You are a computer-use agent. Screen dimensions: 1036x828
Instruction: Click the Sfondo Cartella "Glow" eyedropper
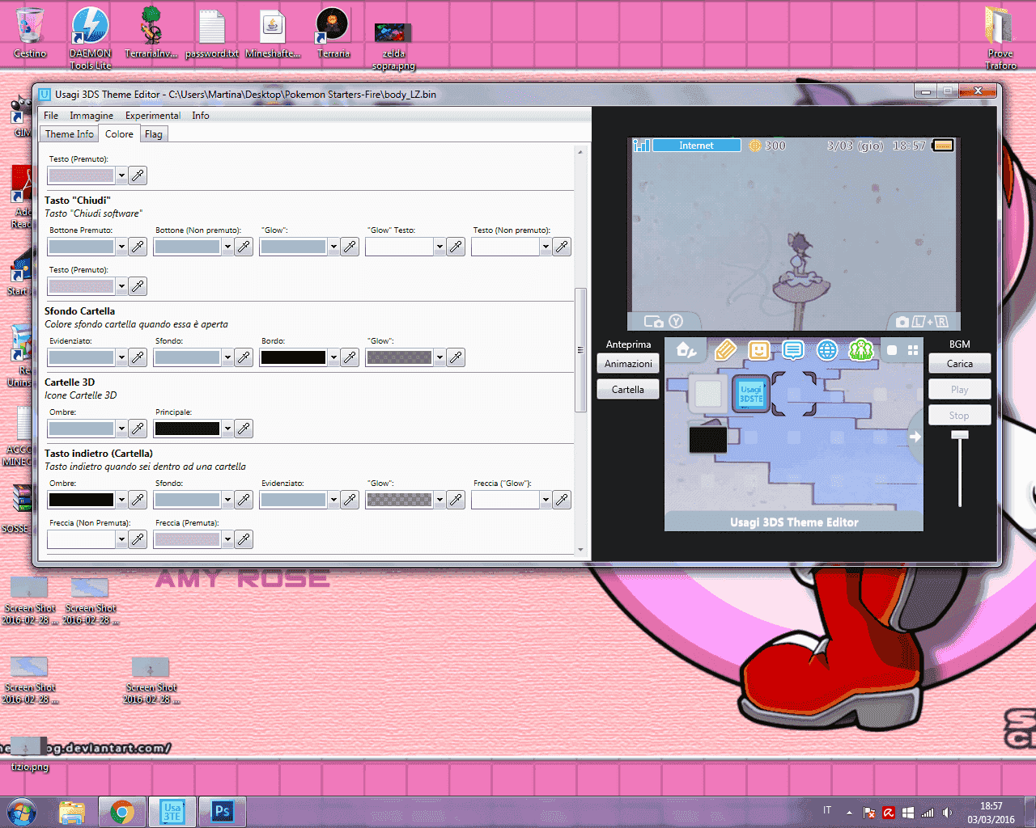click(x=456, y=357)
